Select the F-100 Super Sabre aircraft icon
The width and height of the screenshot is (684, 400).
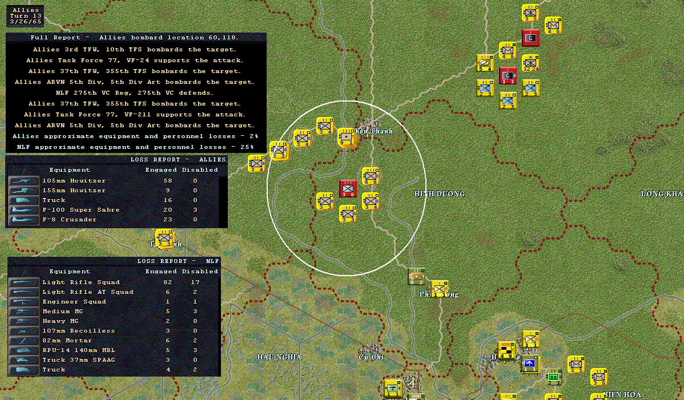[x=23, y=209]
